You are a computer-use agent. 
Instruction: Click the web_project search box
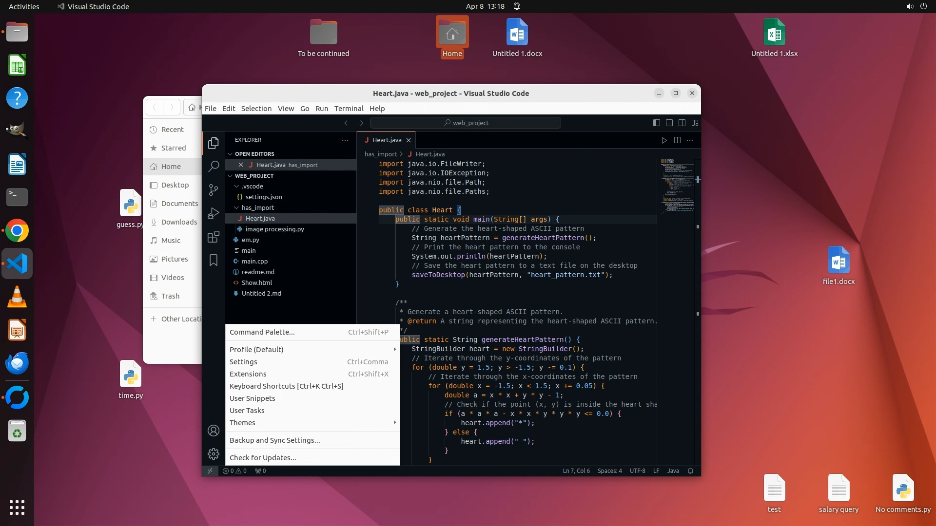tap(466, 123)
